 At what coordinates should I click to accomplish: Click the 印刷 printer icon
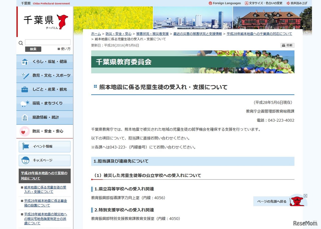point(284,45)
